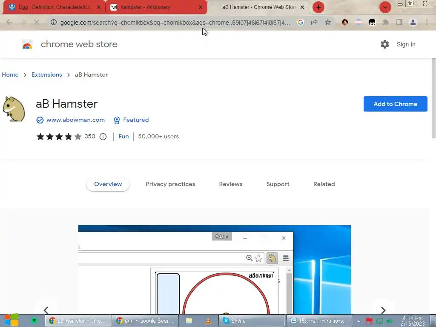Screen dimensions: 436x327
Task: Click the Google icon in the address bar
Action: pyautogui.click(x=300, y=22)
